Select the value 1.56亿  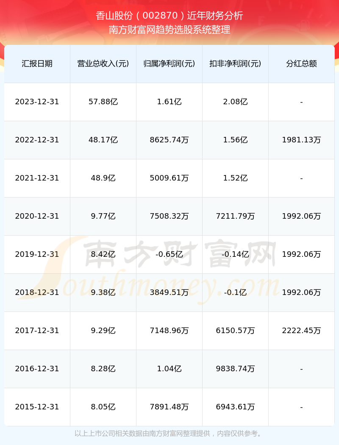pyautogui.click(x=236, y=140)
